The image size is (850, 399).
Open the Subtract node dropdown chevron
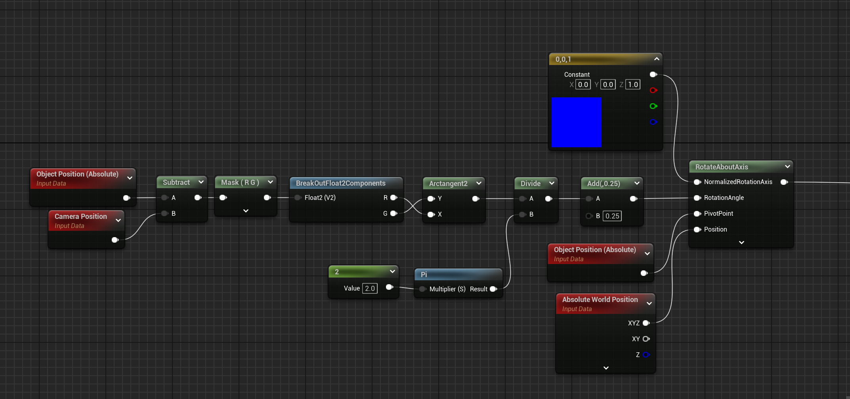[201, 182]
